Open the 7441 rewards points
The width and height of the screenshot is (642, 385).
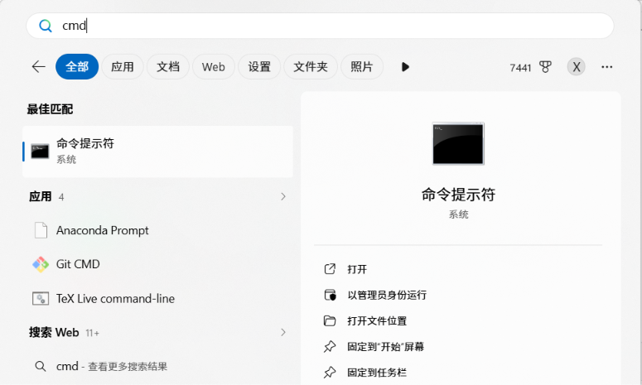coord(520,68)
